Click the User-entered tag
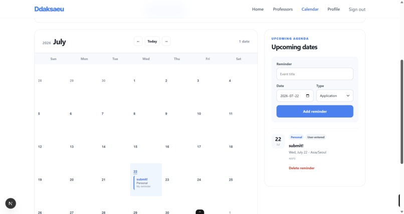The width and height of the screenshot is (404, 214). [x=316, y=137]
